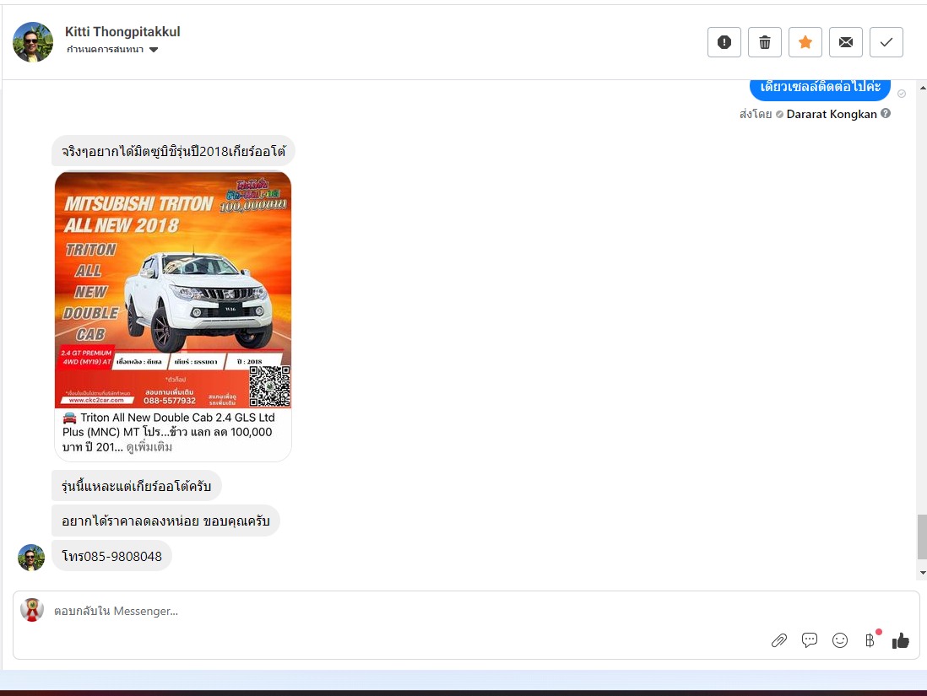Open payment request baht icon

tap(870, 640)
